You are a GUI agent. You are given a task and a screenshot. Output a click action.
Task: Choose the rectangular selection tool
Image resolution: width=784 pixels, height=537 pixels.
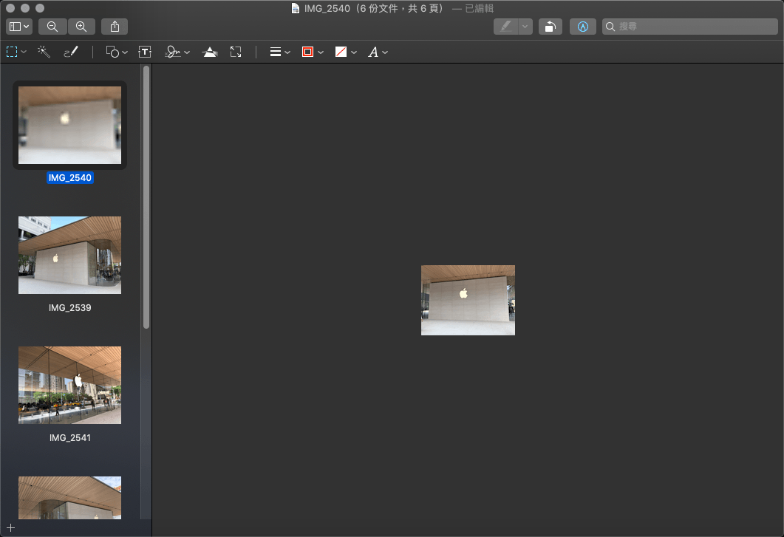click(12, 52)
